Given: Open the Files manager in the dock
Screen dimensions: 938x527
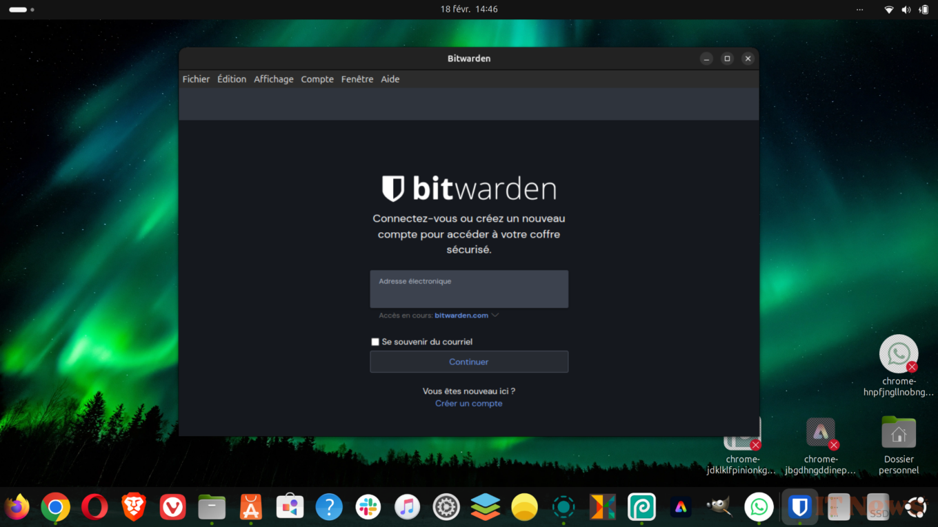Looking at the screenshot, I should [x=212, y=508].
